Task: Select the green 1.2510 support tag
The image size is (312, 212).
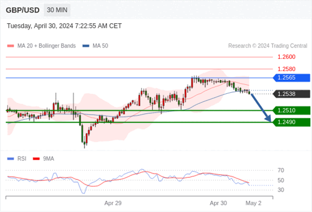Action: click(x=292, y=110)
